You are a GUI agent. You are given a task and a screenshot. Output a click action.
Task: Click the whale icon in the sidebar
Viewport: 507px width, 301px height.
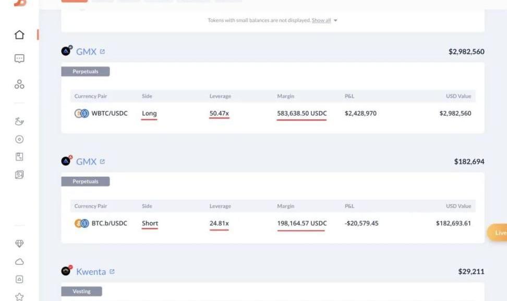(19, 122)
